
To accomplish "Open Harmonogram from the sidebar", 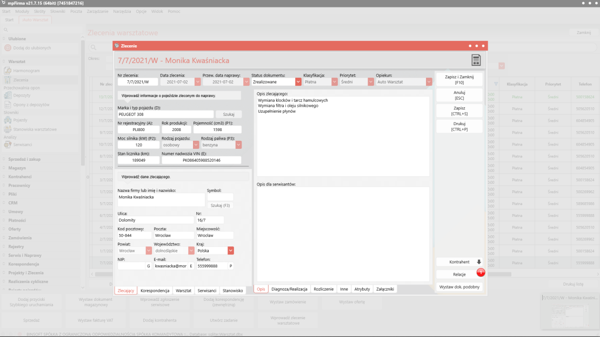I will pos(26,71).
